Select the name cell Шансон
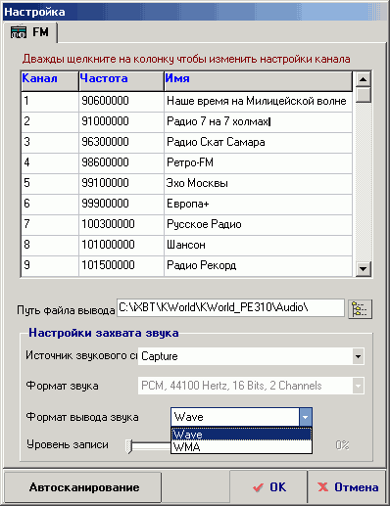Image resolution: width=390 pixels, height=506 pixels. pyautogui.click(x=258, y=246)
